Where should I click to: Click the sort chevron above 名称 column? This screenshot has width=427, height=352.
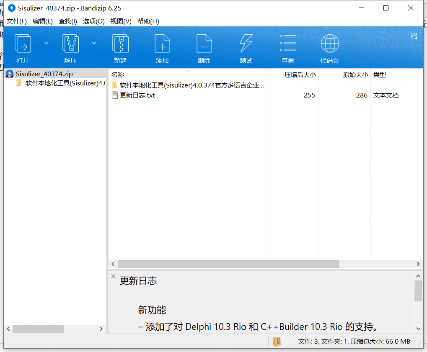[187, 71]
